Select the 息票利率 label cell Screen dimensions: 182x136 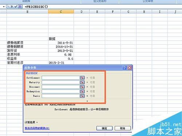point(27,55)
